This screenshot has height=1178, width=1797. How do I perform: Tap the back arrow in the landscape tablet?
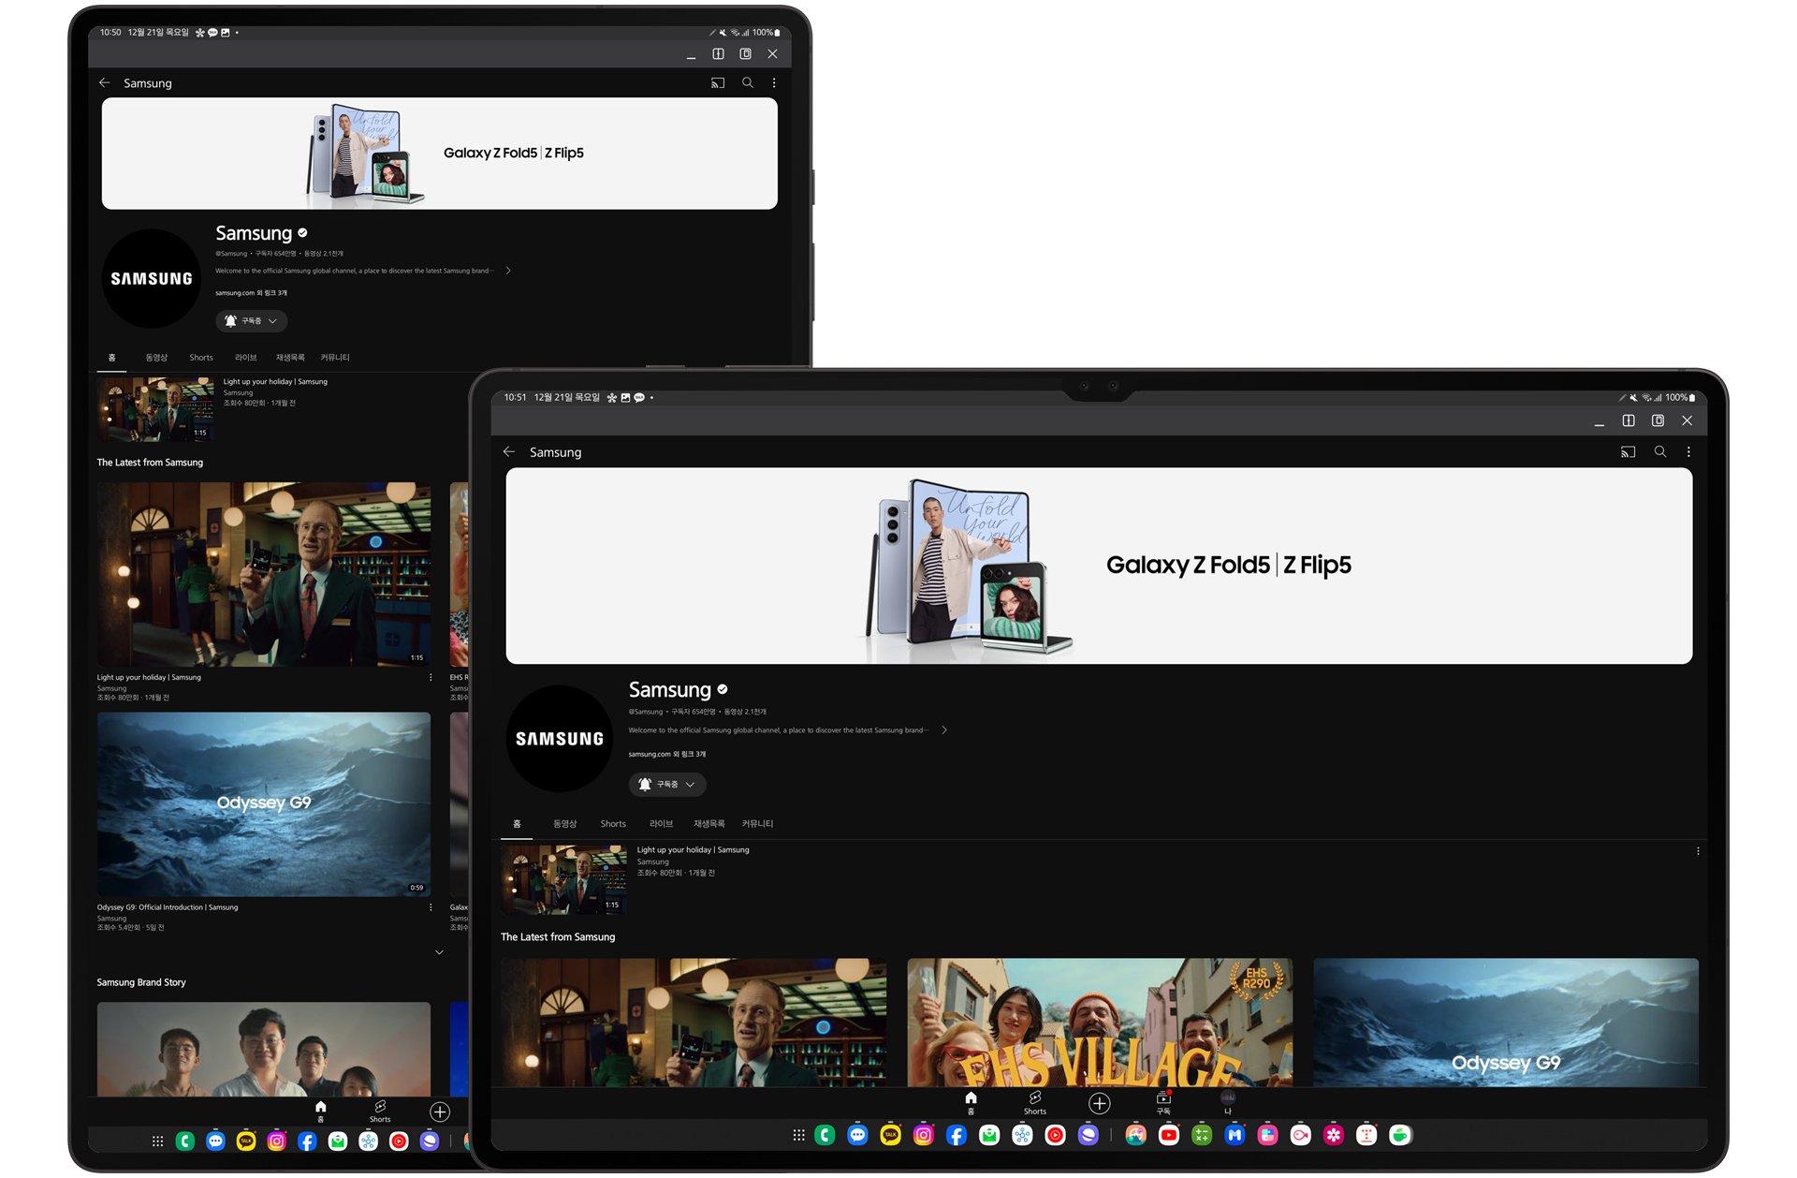pos(509,452)
